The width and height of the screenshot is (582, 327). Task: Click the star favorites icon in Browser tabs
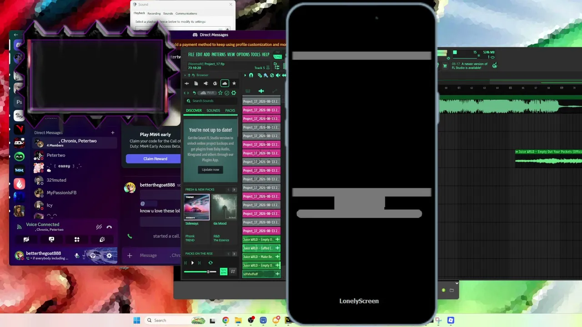coord(234,84)
